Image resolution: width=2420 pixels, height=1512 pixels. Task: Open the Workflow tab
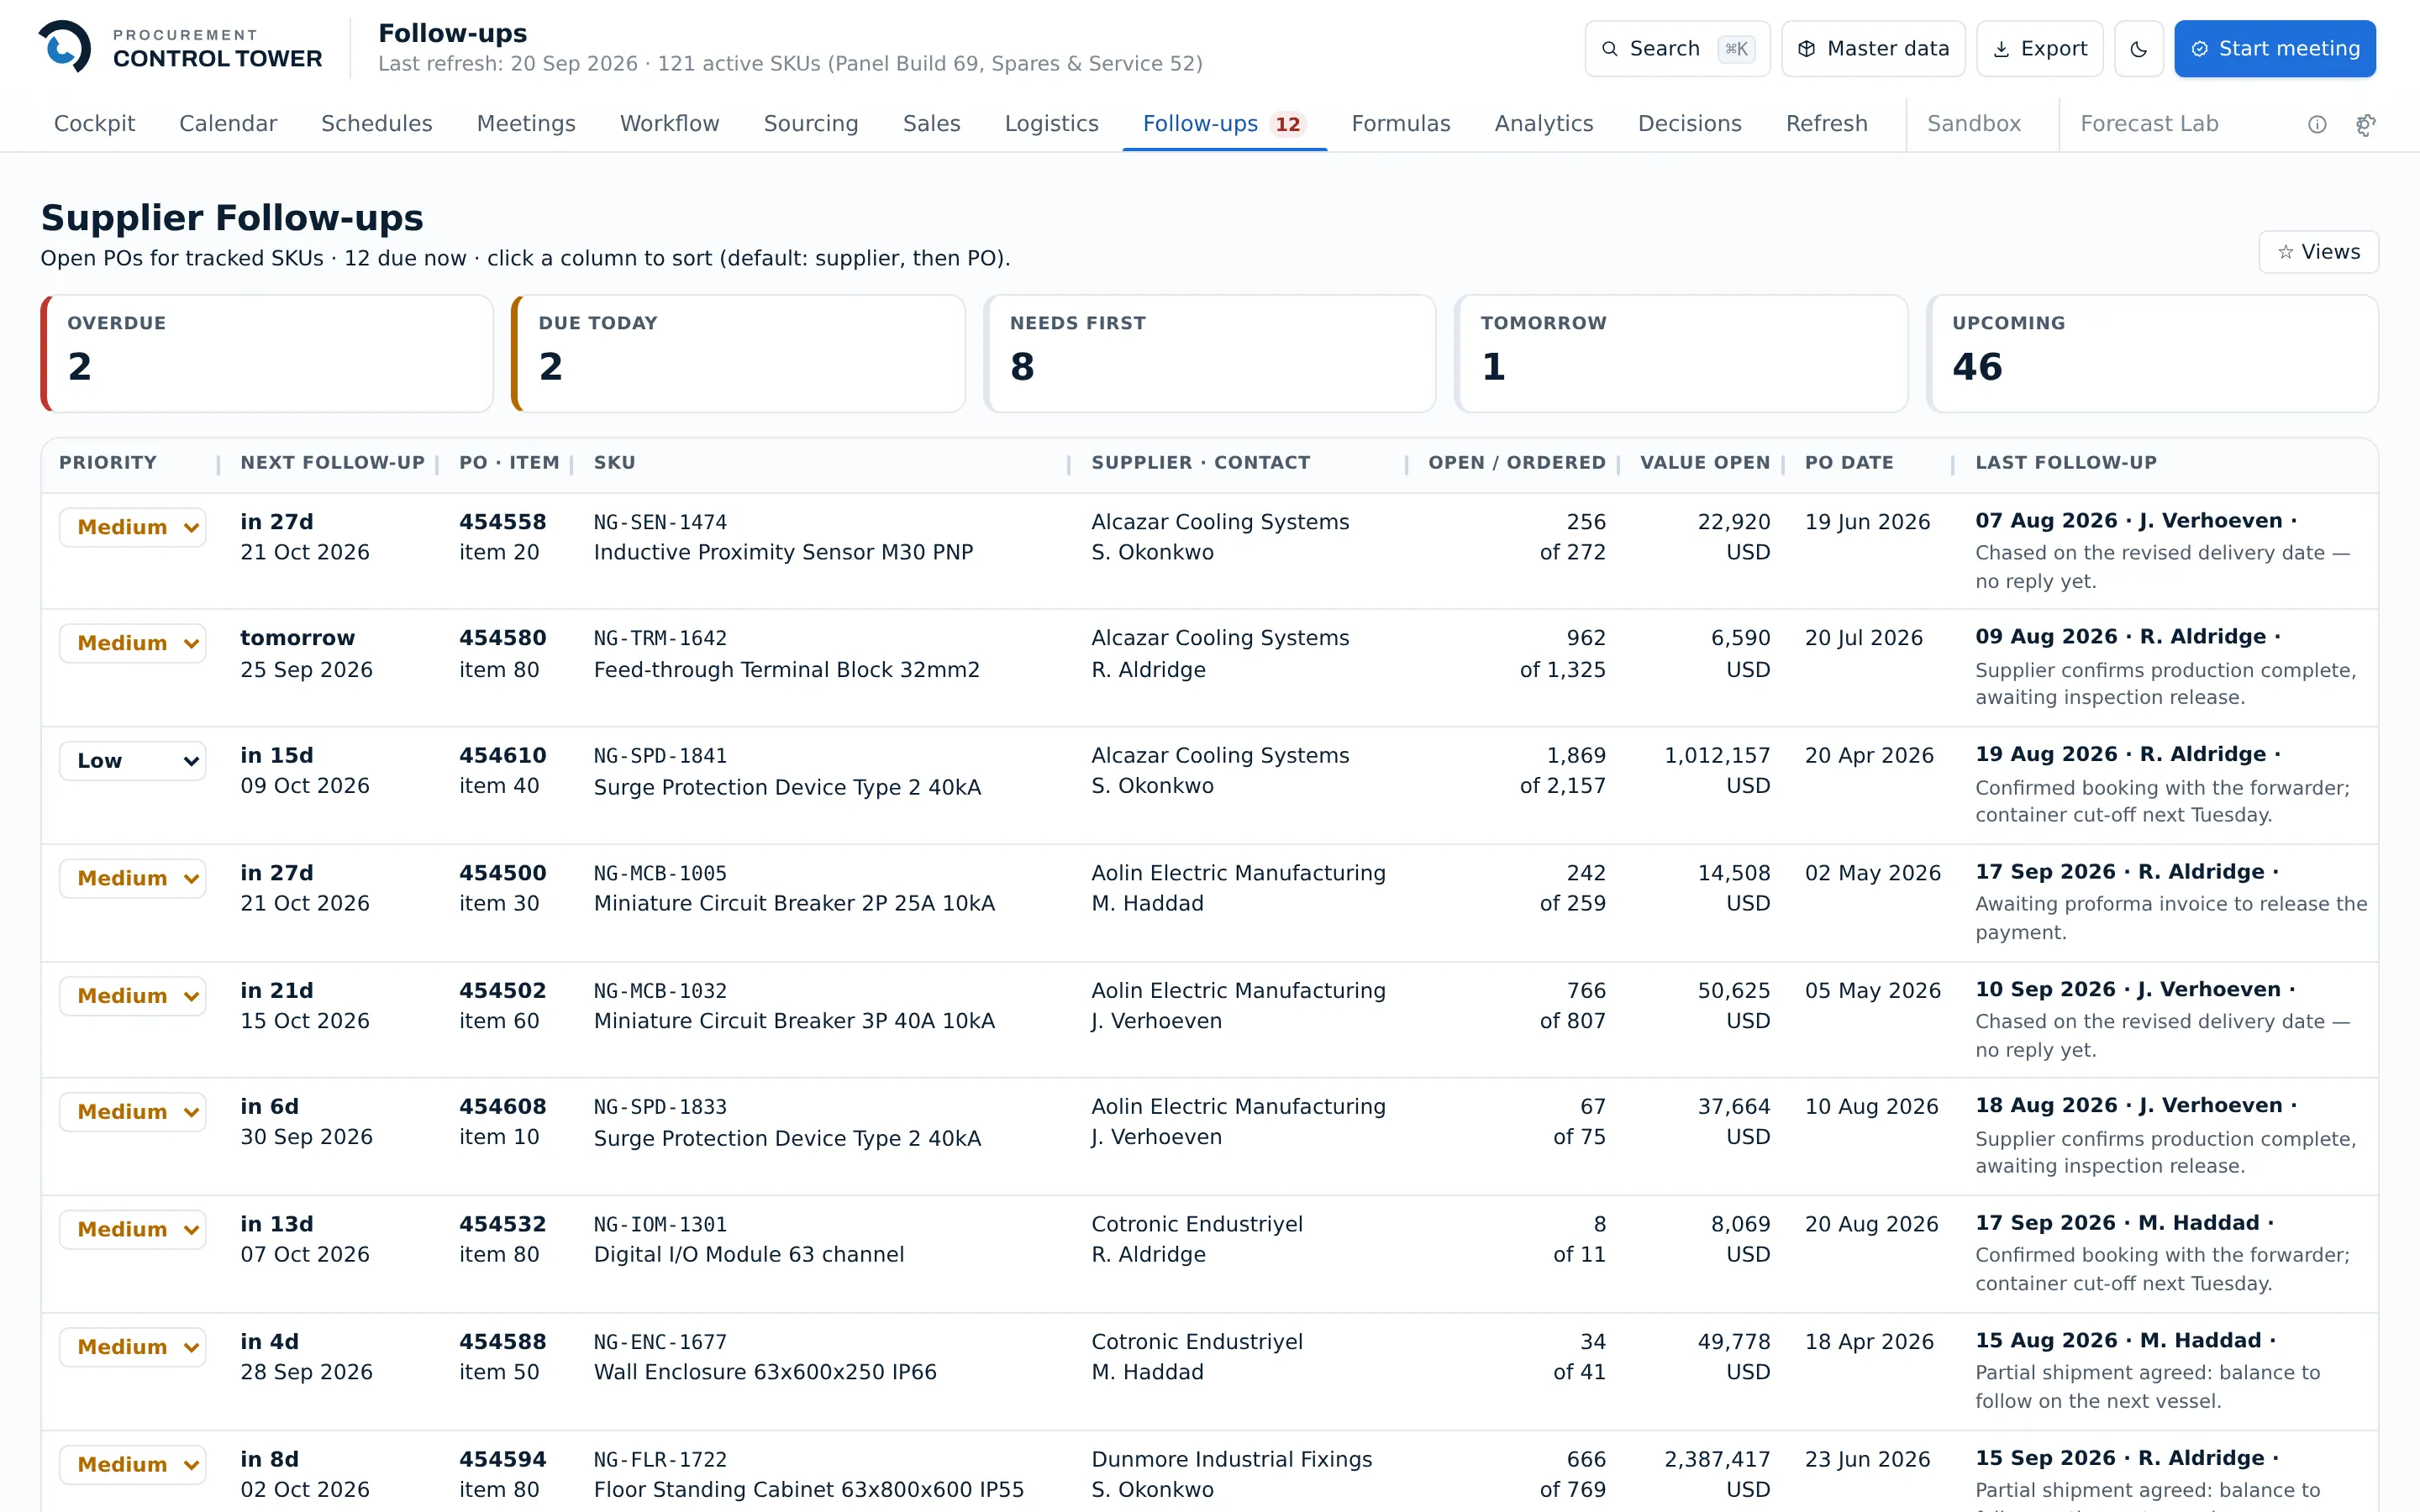pos(670,124)
